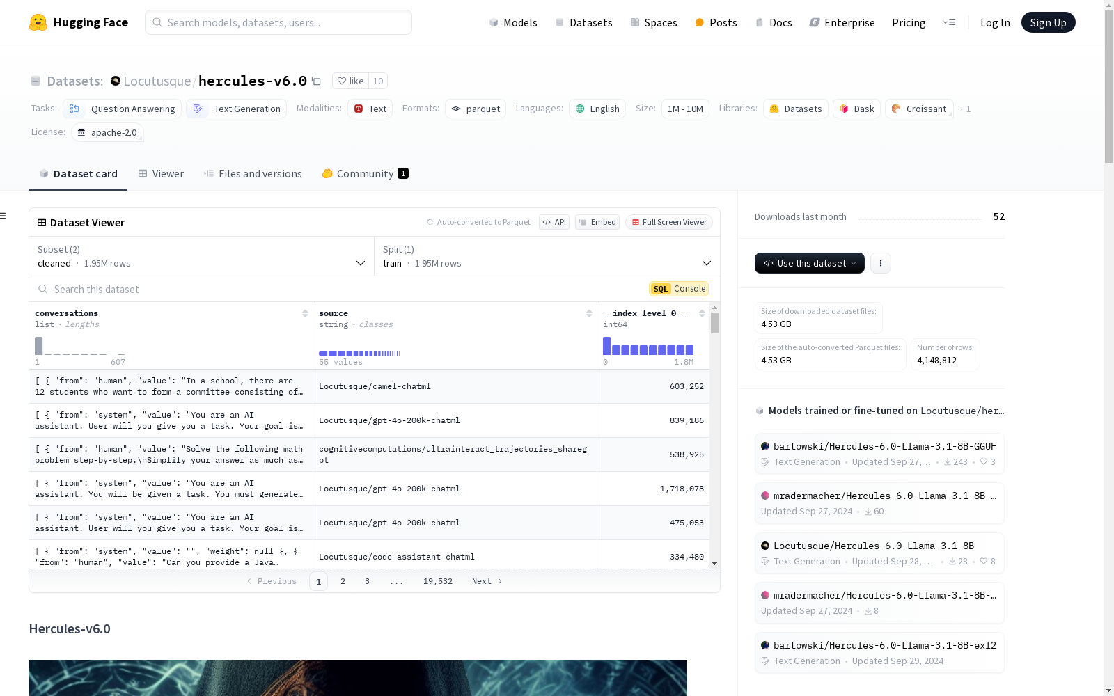
Task: Switch to the Dataset card tab
Action: [78, 174]
